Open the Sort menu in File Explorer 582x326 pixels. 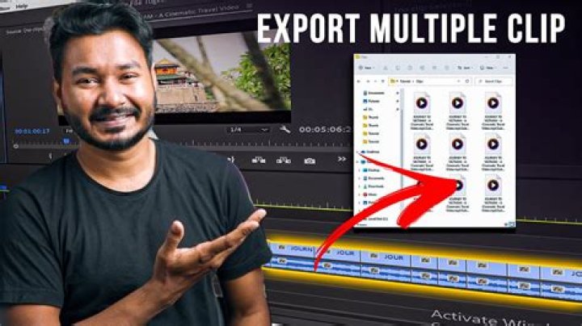coord(464,68)
